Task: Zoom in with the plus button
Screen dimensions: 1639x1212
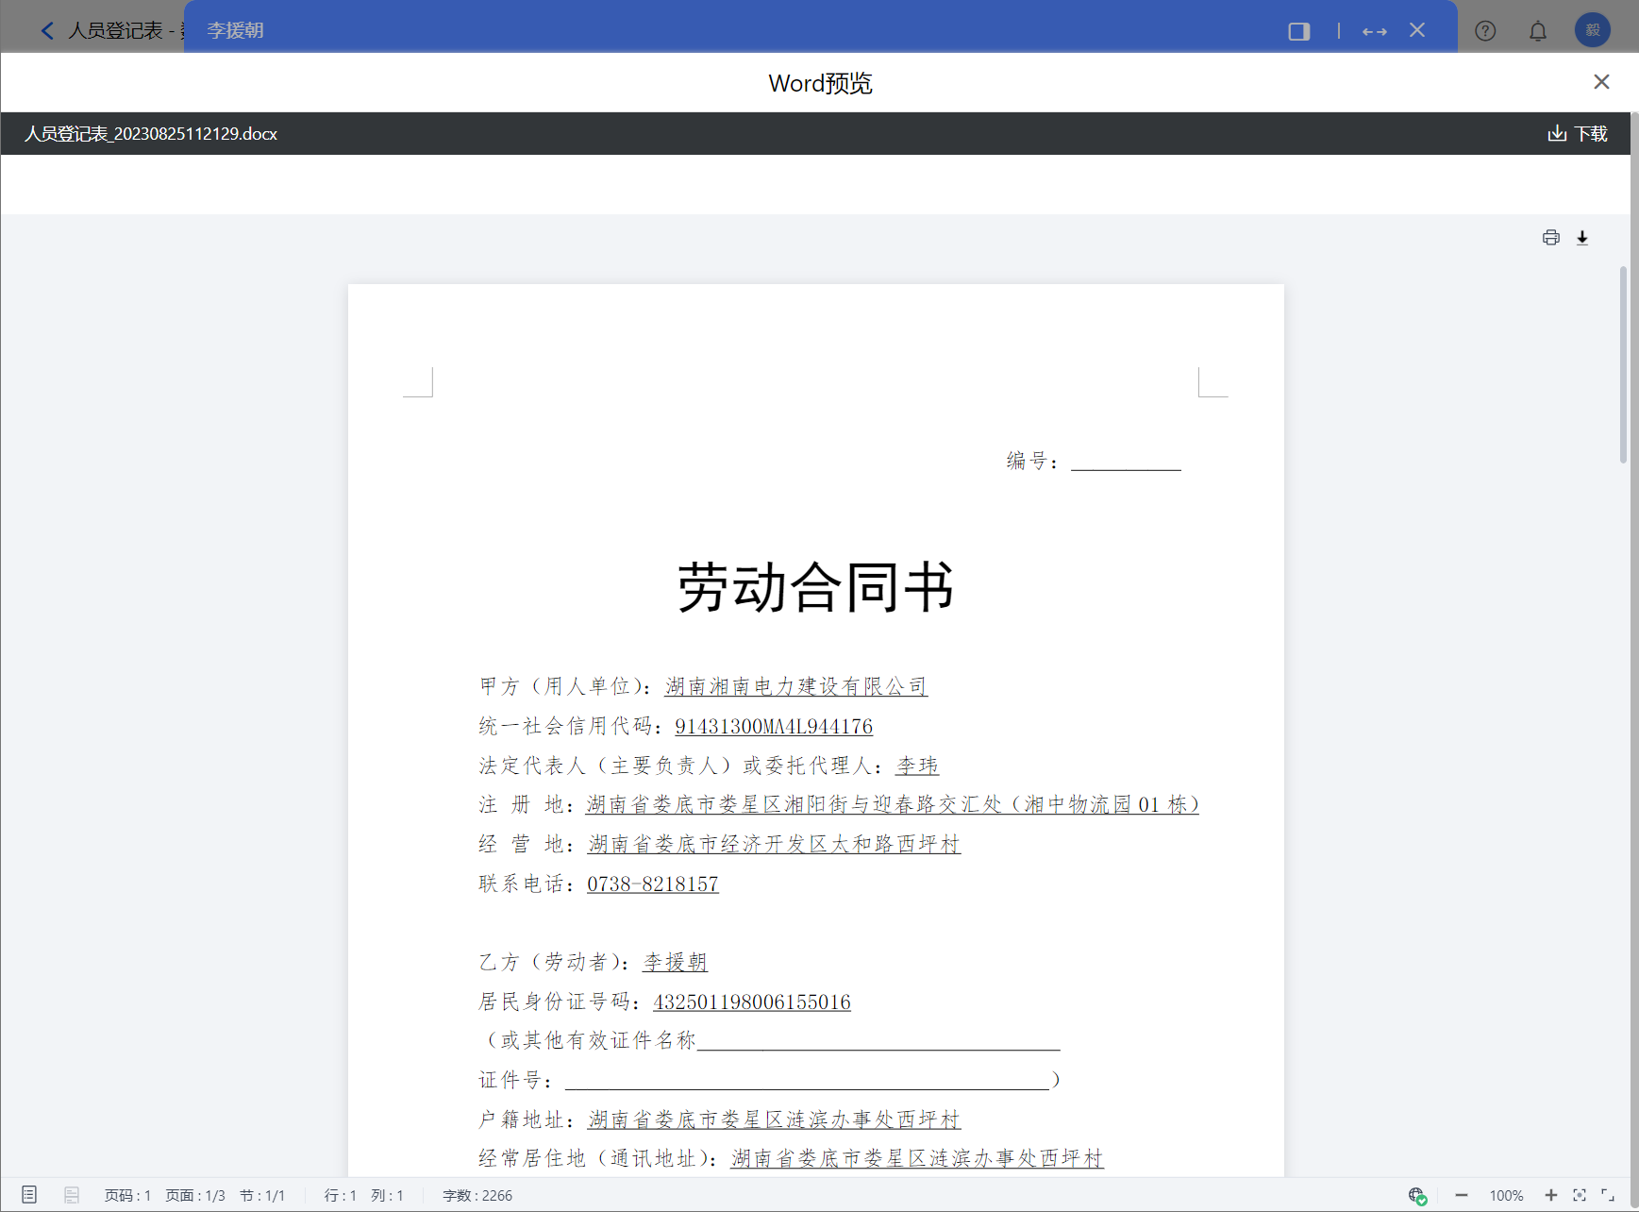Action: tap(1550, 1195)
